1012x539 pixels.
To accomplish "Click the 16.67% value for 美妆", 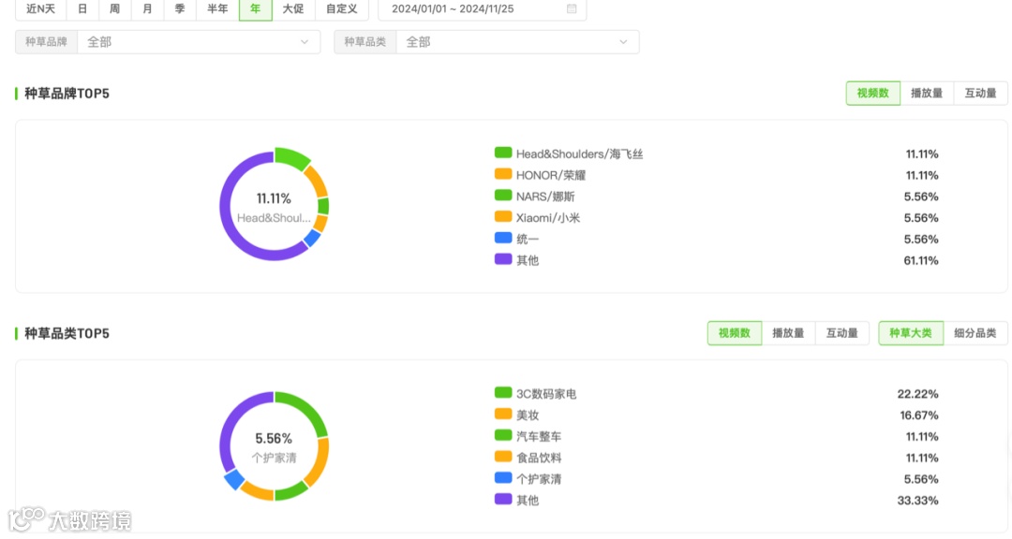I will click(919, 415).
